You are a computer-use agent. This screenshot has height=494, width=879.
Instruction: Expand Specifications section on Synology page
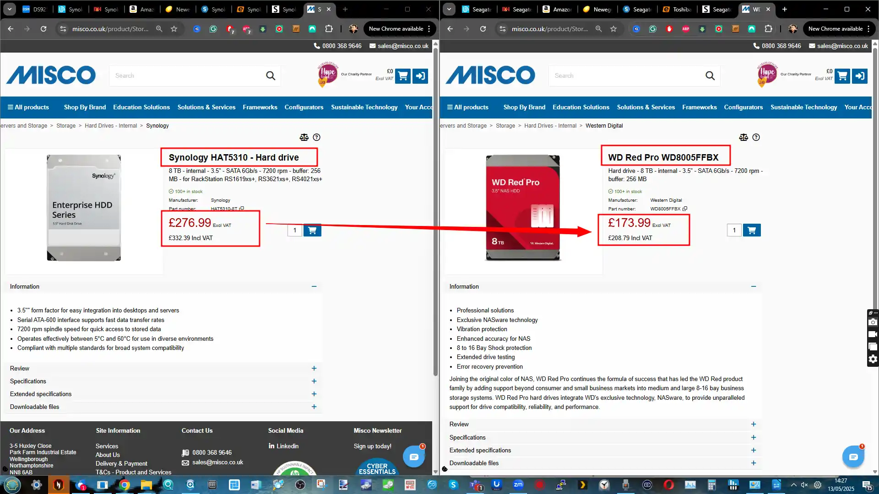pos(314,381)
